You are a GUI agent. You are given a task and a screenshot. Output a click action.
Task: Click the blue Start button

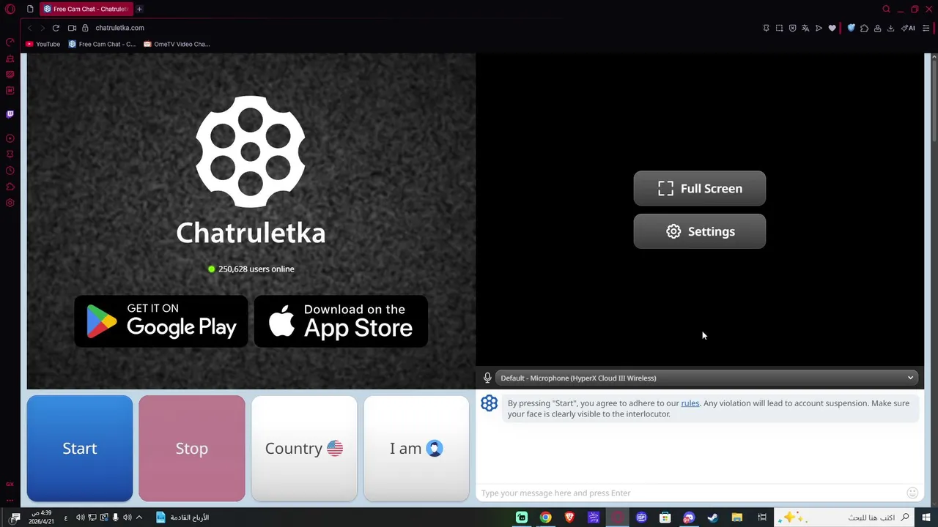pos(80,448)
